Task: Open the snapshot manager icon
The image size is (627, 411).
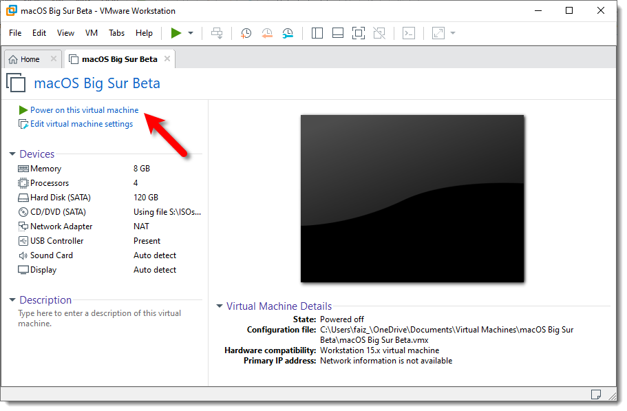Action: (288, 33)
